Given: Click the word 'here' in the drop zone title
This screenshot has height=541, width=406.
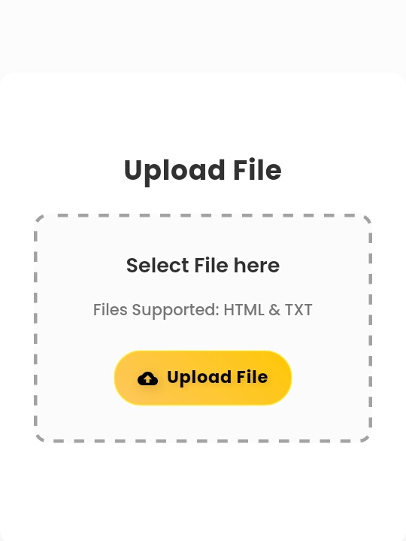Looking at the screenshot, I should 256,266.
